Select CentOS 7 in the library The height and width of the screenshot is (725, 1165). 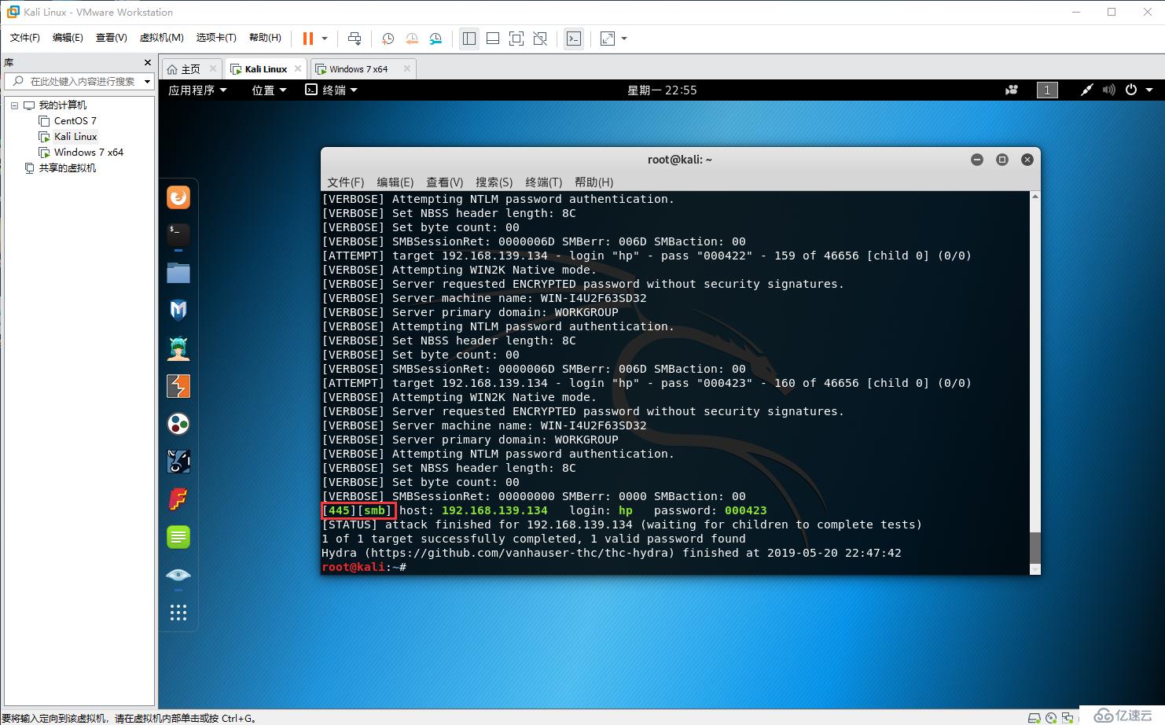75,121
